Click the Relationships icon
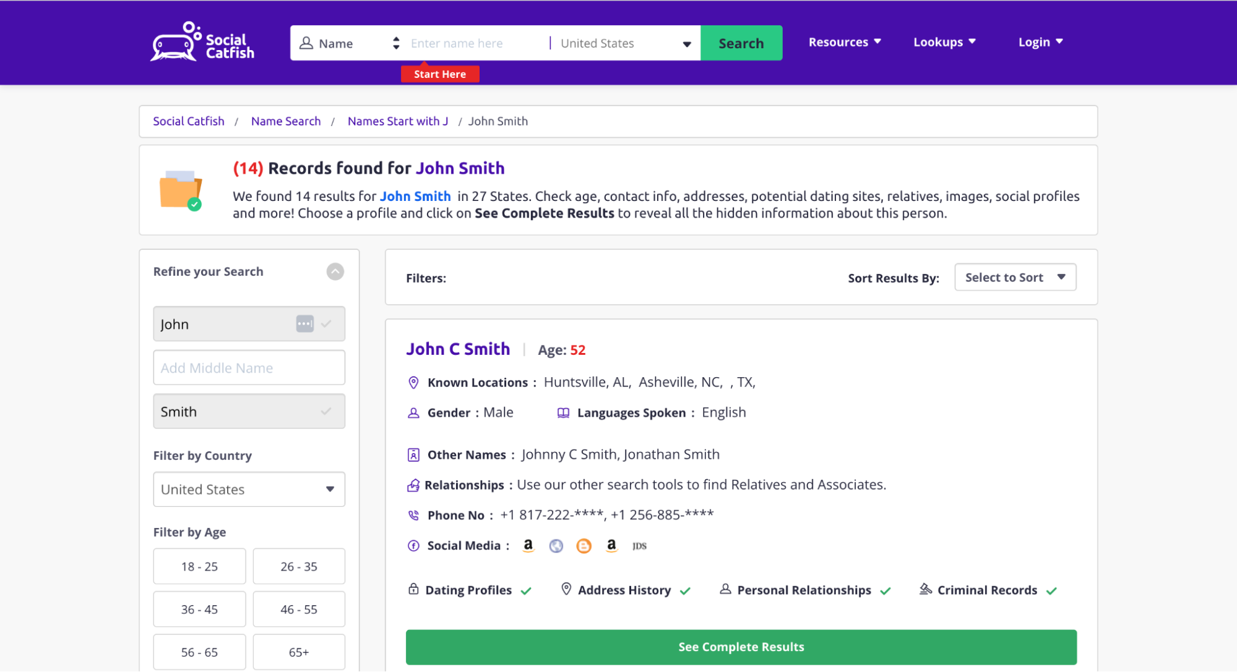Image resolution: width=1237 pixels, height=672 pixels. pyautogui.click(x=413, y=485)
